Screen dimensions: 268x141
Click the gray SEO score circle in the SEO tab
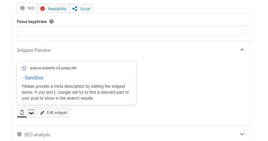click(x=22, y=8)
